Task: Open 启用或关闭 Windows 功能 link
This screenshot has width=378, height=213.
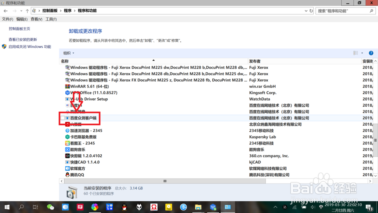Action: (x=30, y=47)
